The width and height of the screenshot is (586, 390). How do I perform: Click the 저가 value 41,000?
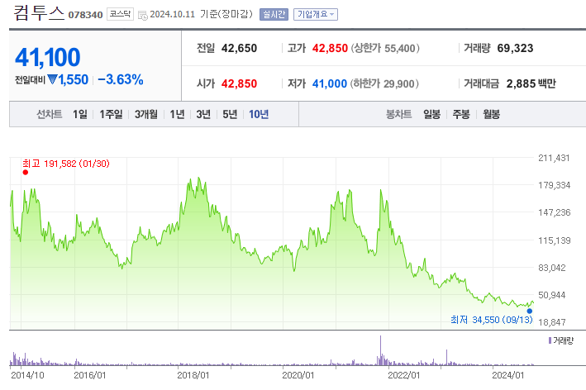tap(330, 83)
